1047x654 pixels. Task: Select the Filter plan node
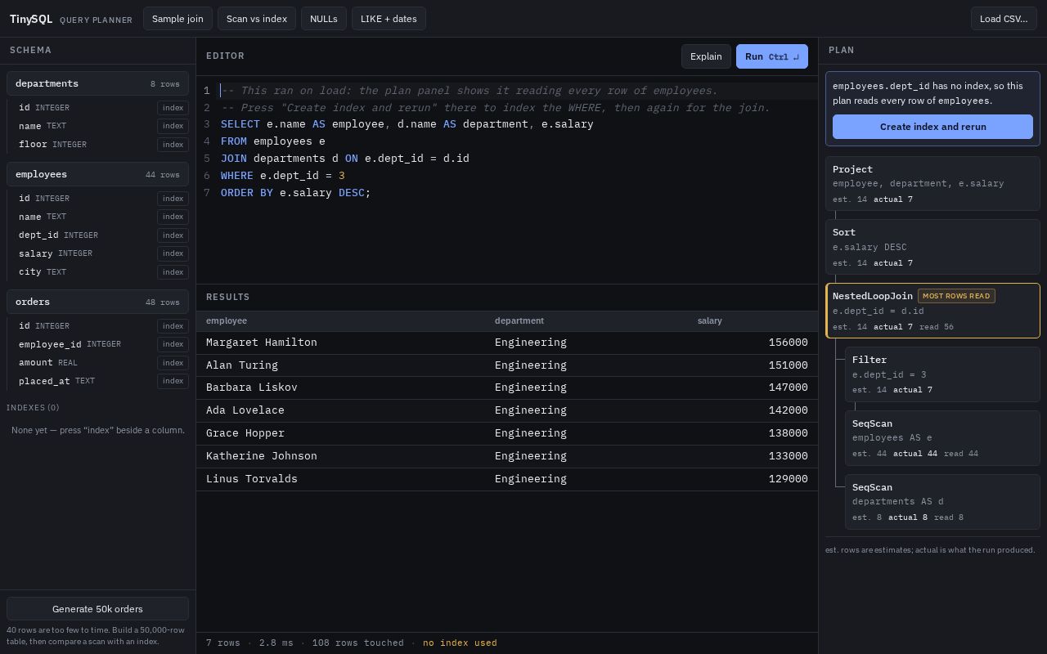pyautogui.click(x=942, y=374)
